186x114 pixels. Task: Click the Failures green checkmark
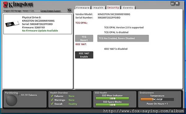point(52,96)
